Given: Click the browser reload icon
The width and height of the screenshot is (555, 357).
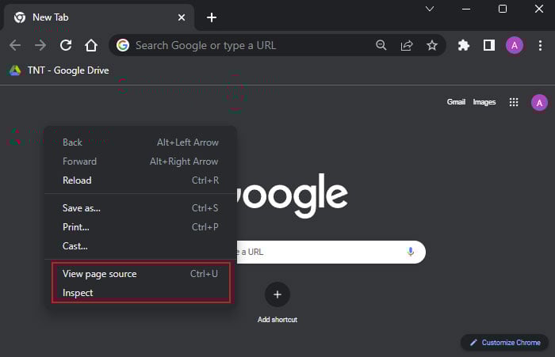Looking at the screenshot, I should (x=66, y=45).
